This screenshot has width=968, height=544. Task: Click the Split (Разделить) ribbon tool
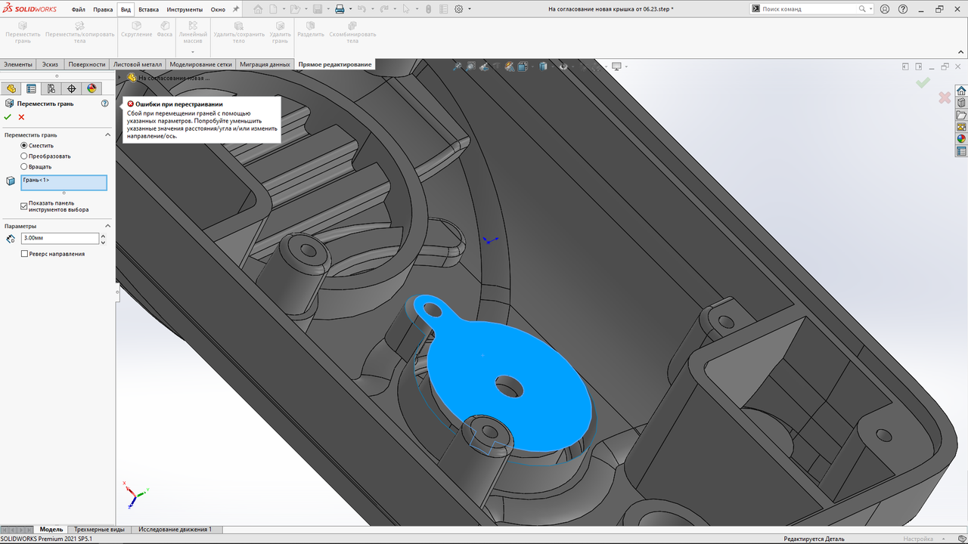[x=310, y=29]
